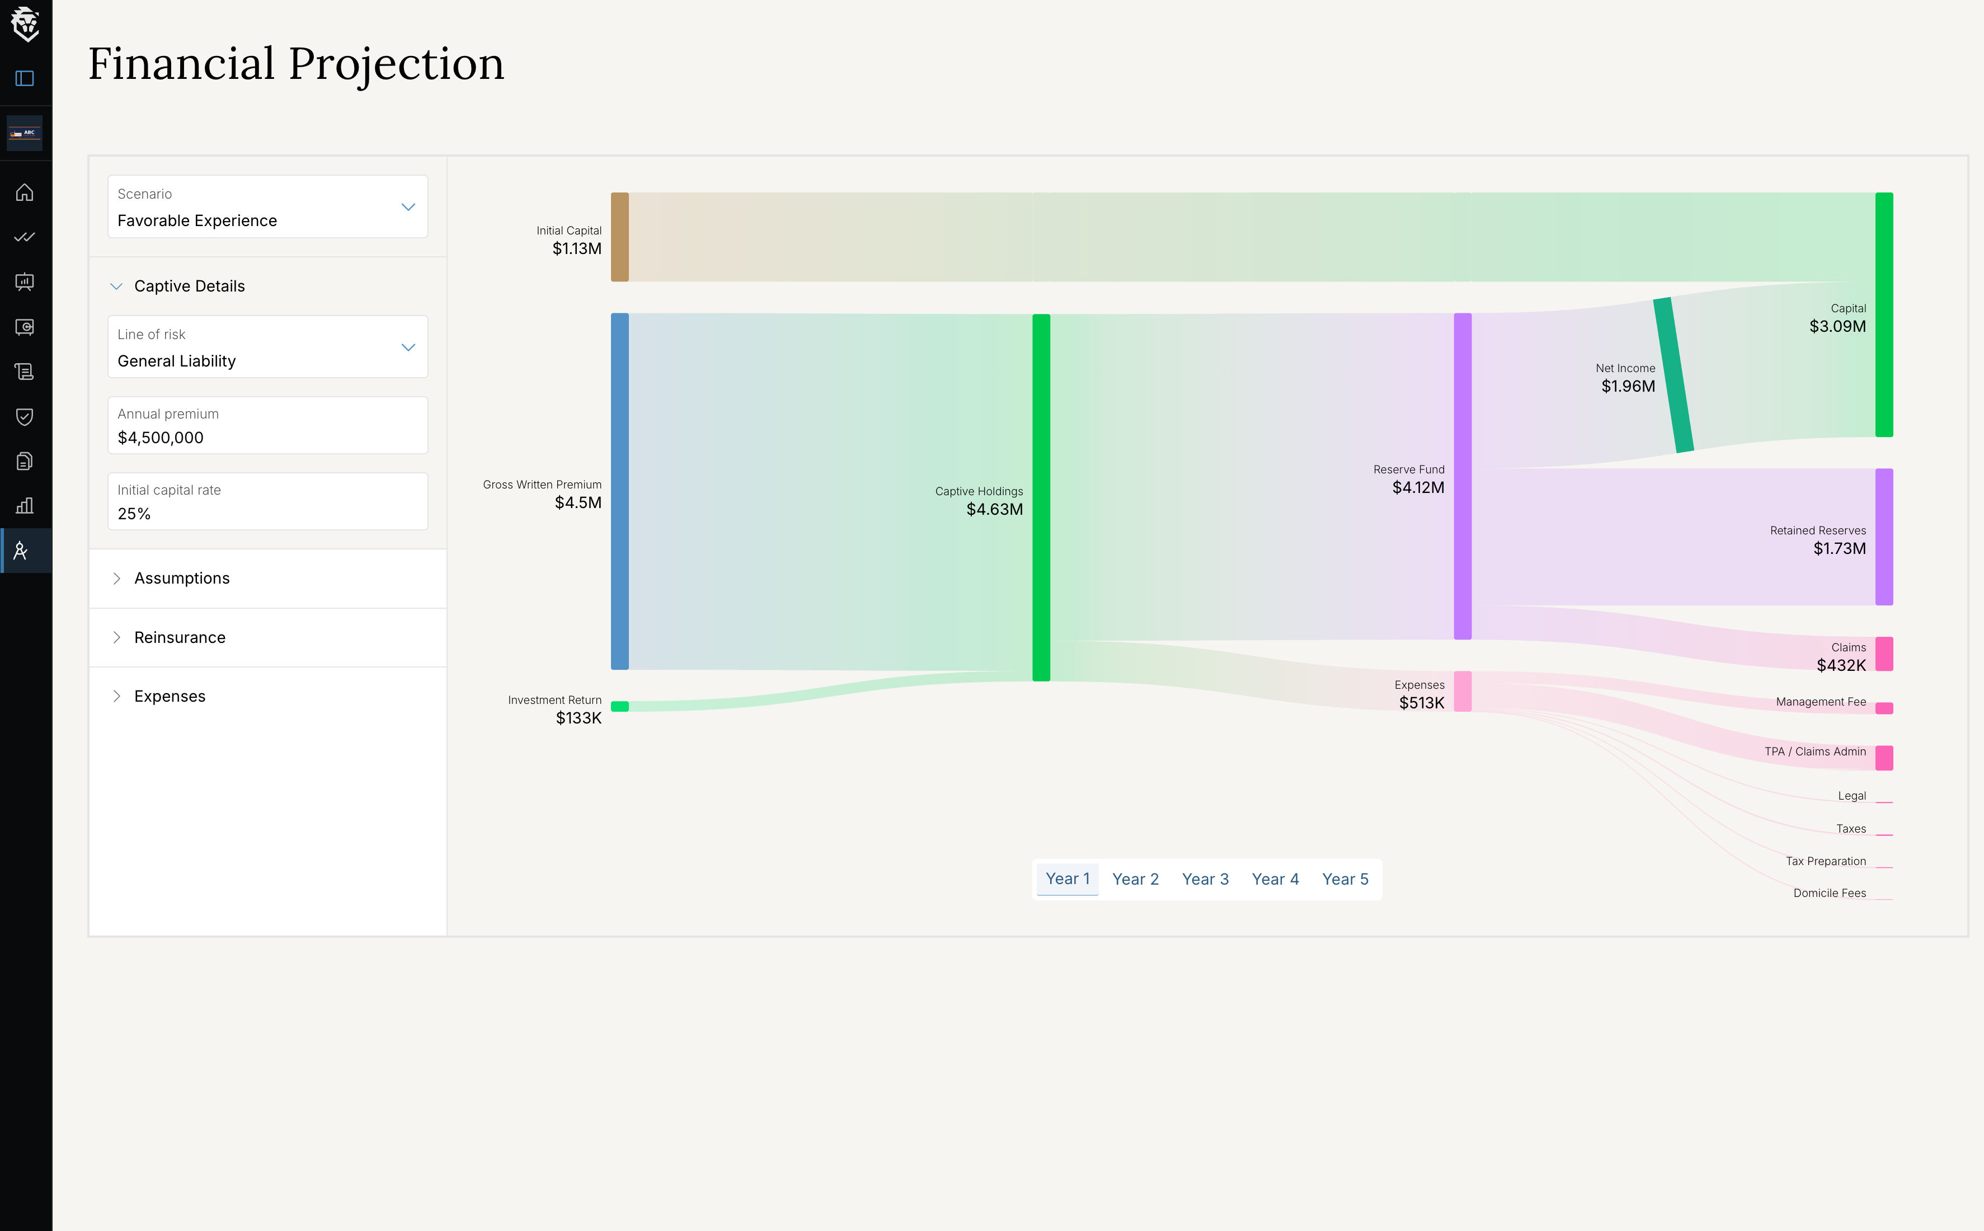Open the documents file icon
Image resolution: width=1984 pixels, height=1231 pixels.
tap(25, 462)
